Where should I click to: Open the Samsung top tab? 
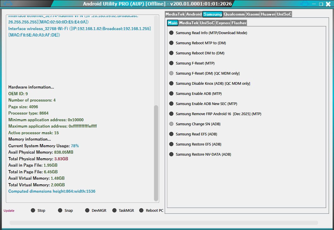[213, 14]
